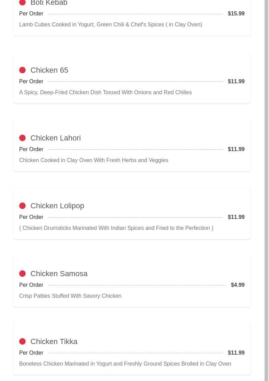Click Per Order label under Chicken Lolipop
Screen dimensions: 269x381
31,217
